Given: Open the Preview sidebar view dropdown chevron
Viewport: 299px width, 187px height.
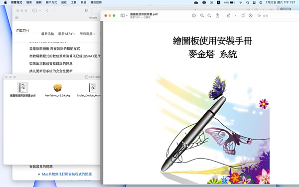Looking at the screenshot, I should click(127, 15).
